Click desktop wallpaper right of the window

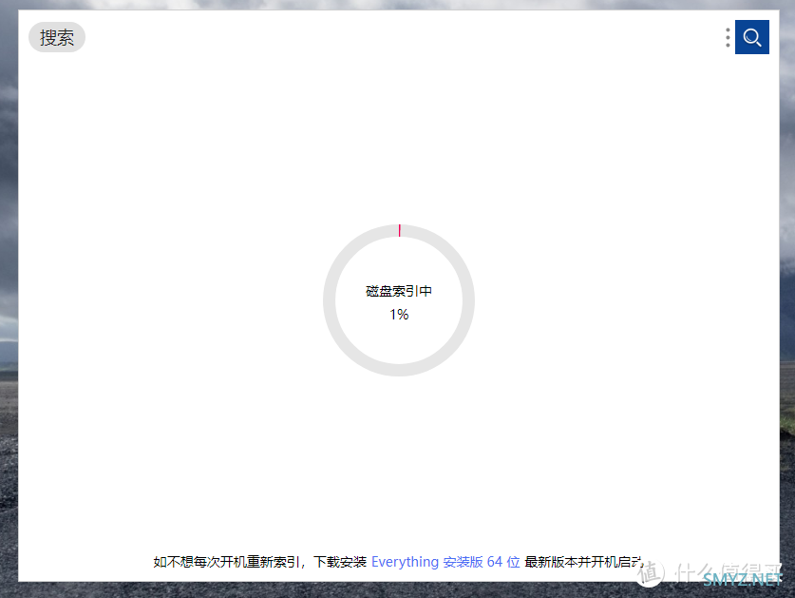(786, 285)
